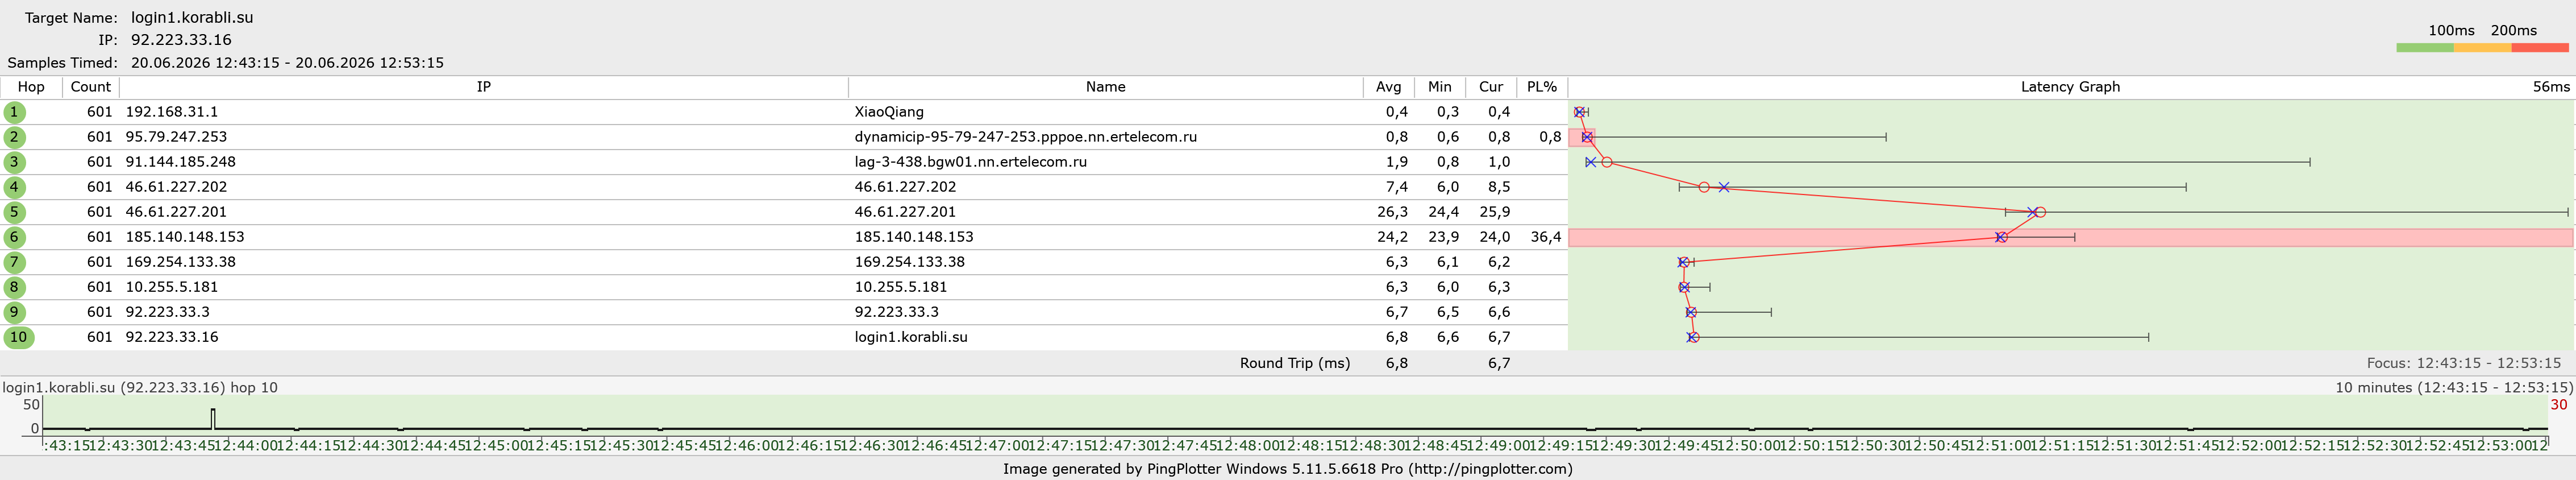The image size is (2576, 480).
Task: Click the latency spike near 12:43:45
Action: coord(213,418)
